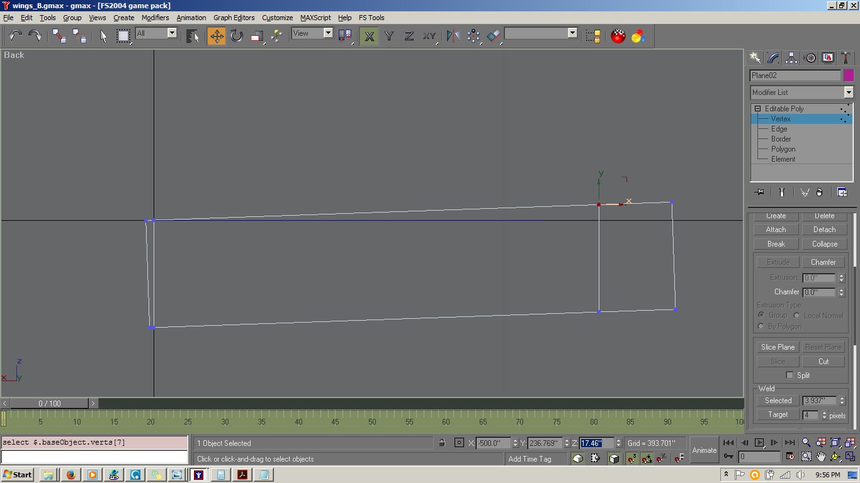Increase the Weld Selected threshold spinner

tap(842, 399)
